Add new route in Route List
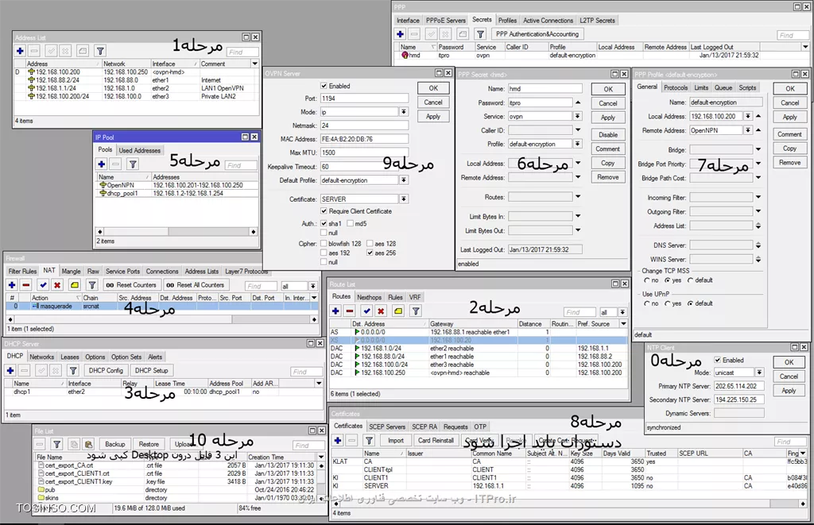This screenshot has width=814, height=525. (336, 311)
